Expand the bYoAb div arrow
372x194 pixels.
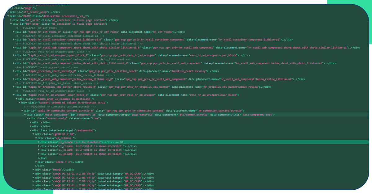click(x=33, y=170)
